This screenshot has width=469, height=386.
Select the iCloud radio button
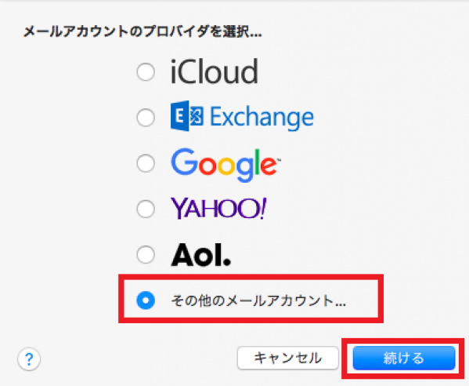pos(146,72)
